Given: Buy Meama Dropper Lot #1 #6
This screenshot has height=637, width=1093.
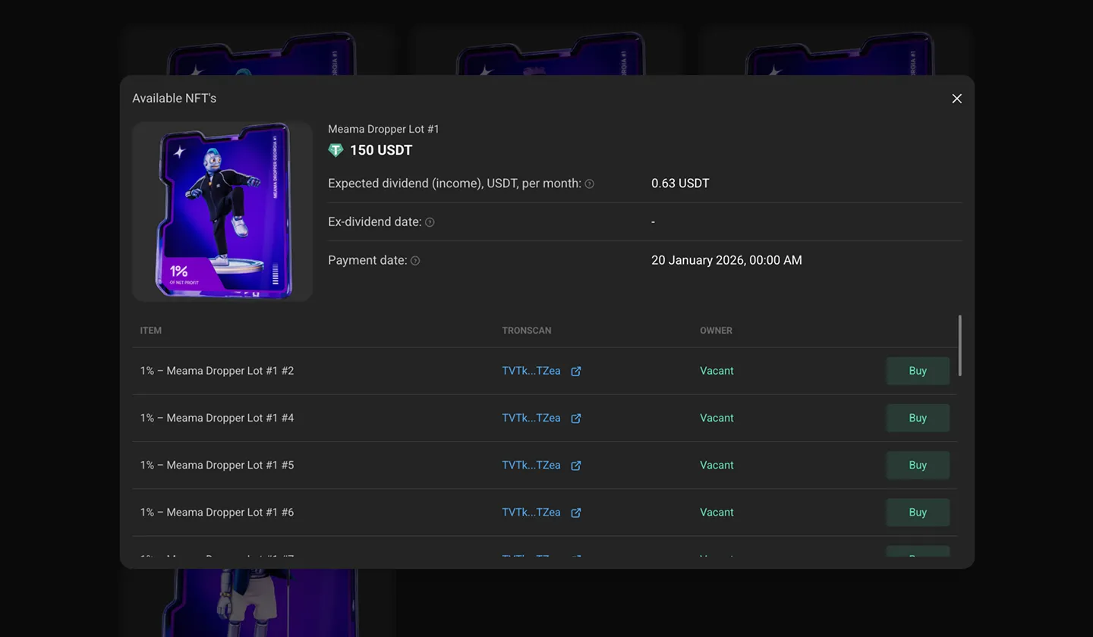Looking at the screenshot, I should pos(918,512).
